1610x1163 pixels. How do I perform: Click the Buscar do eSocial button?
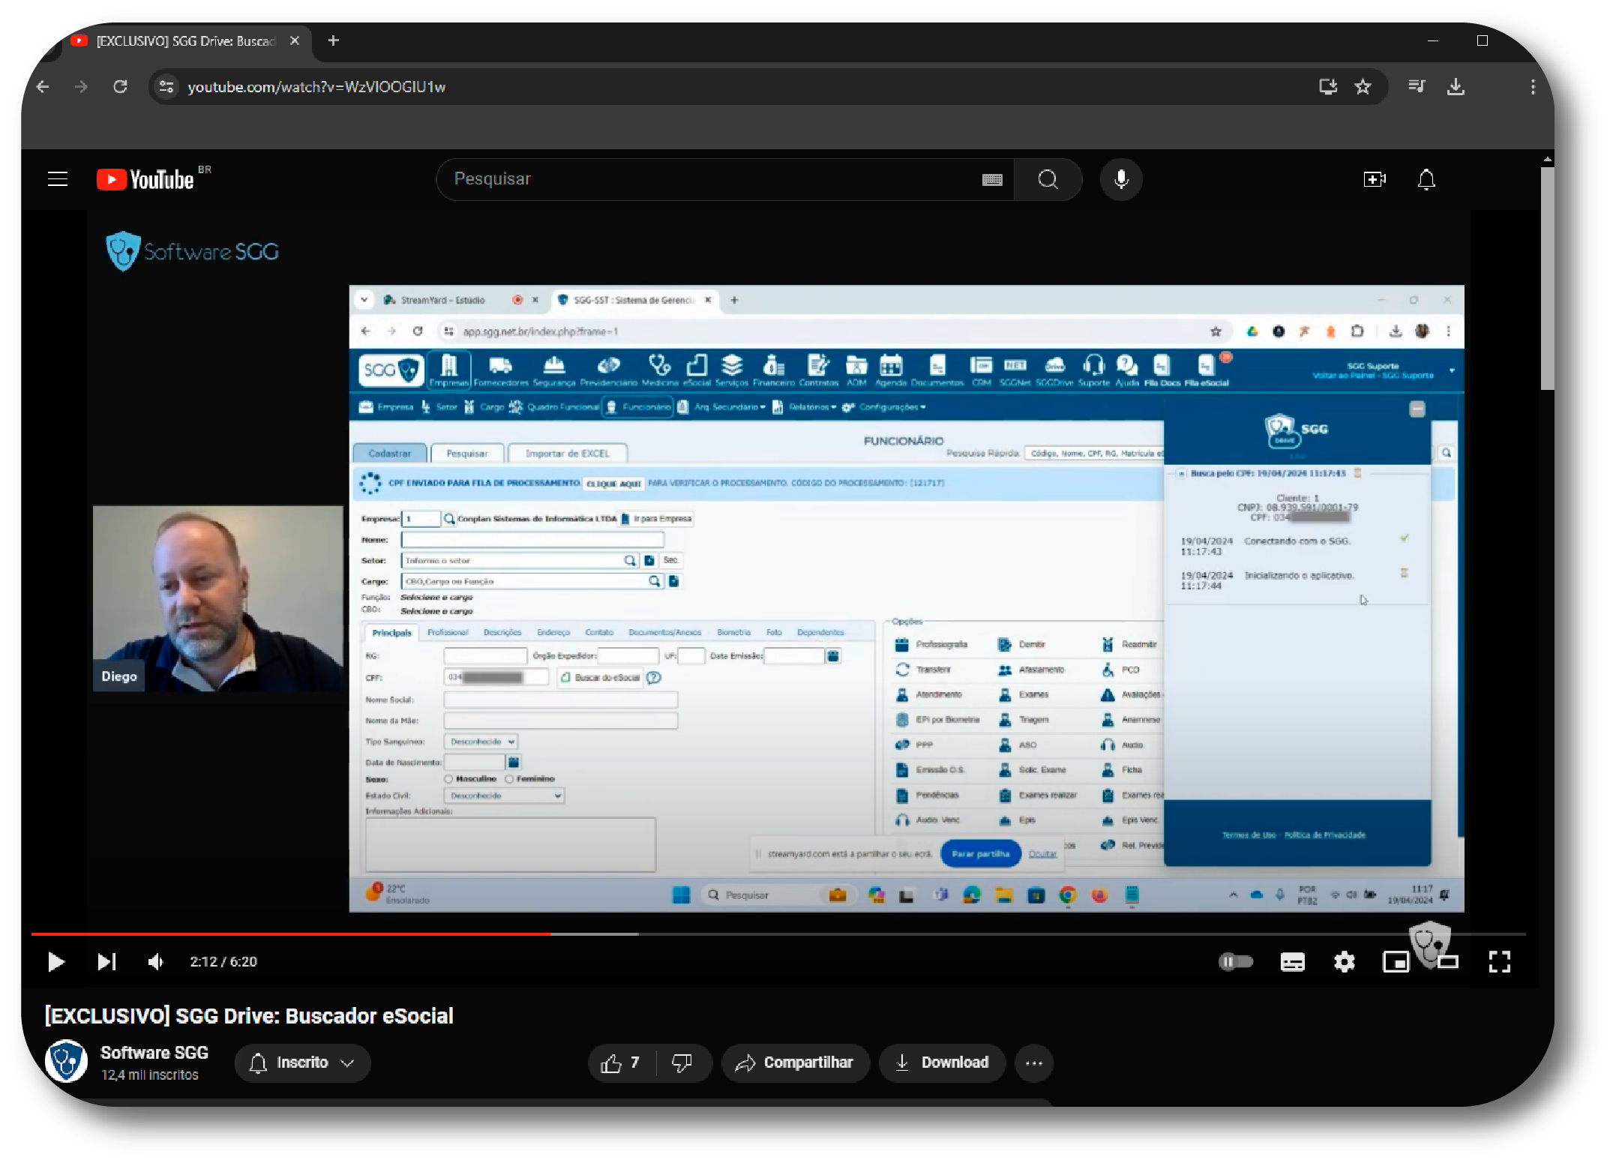600,678
